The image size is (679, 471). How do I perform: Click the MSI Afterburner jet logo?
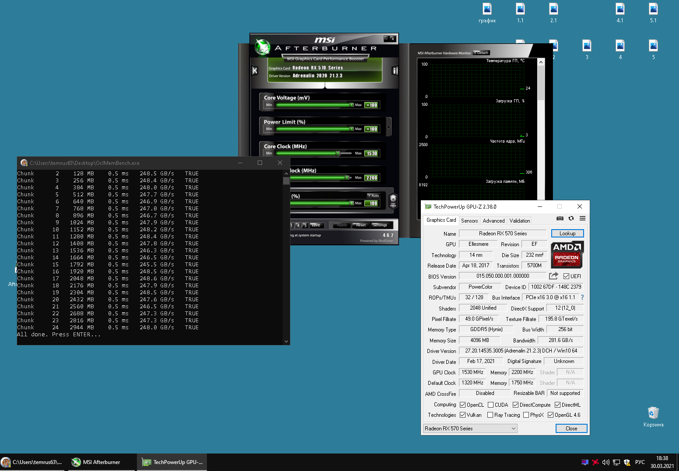coord(262,48)
